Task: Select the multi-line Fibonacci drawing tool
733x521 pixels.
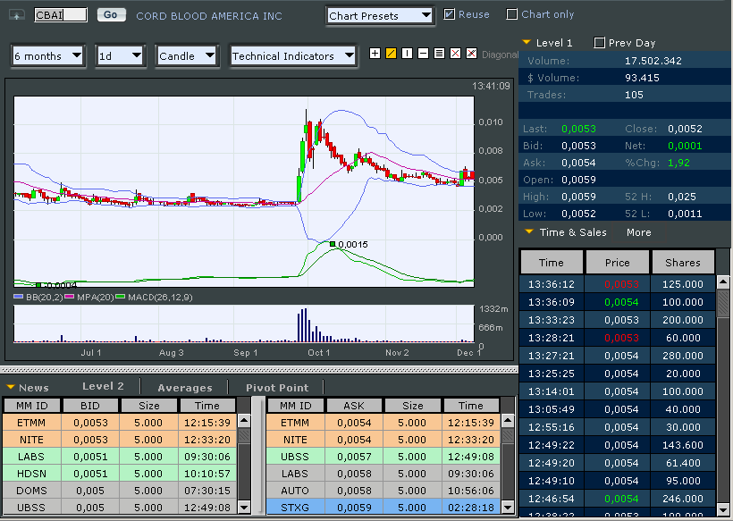Action: (439, 54)
